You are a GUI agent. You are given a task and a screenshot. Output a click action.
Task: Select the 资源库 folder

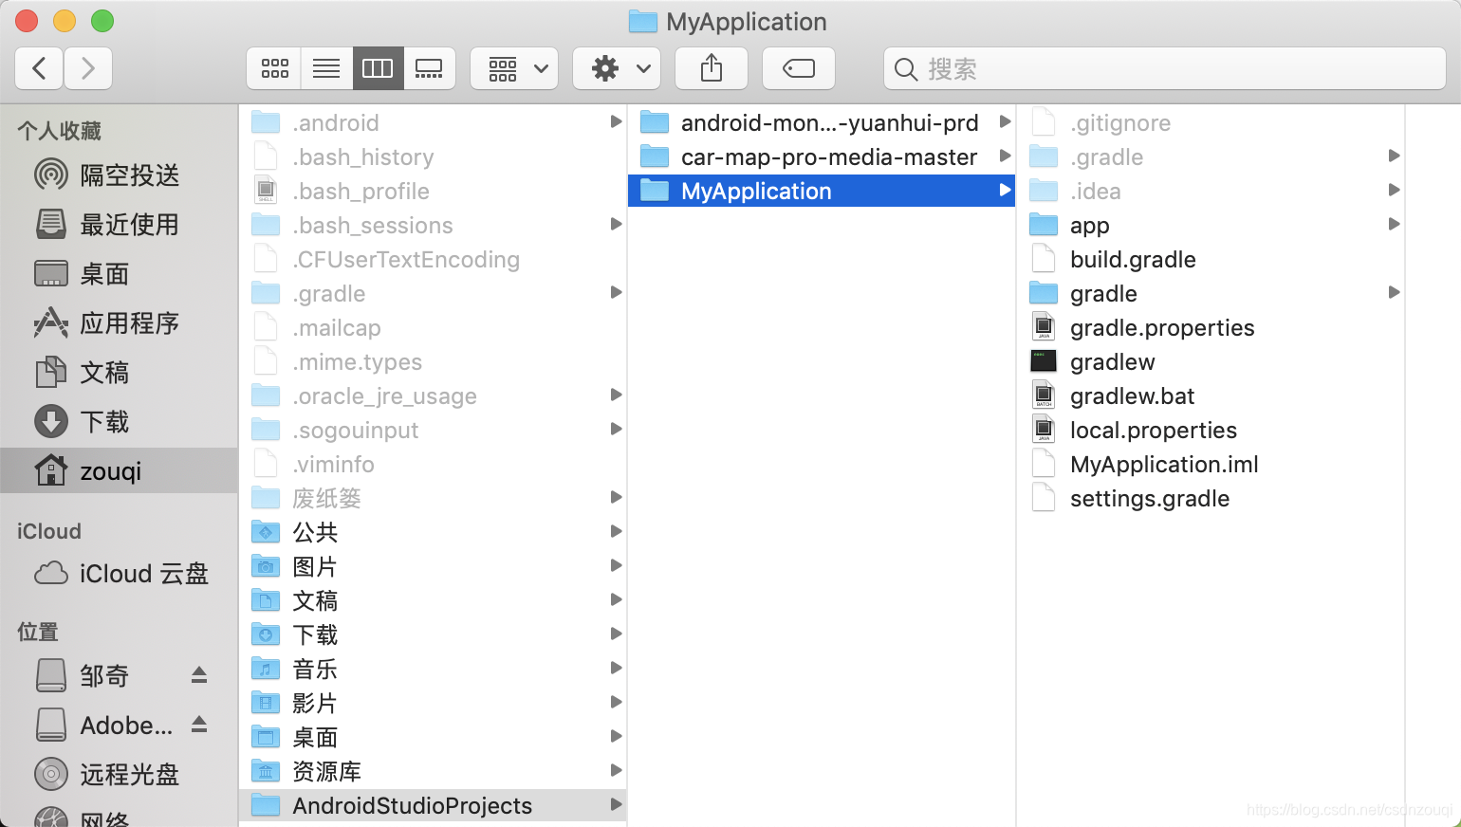(433, 771)
